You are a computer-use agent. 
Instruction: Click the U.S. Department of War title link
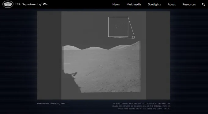(x=32, y=4)
